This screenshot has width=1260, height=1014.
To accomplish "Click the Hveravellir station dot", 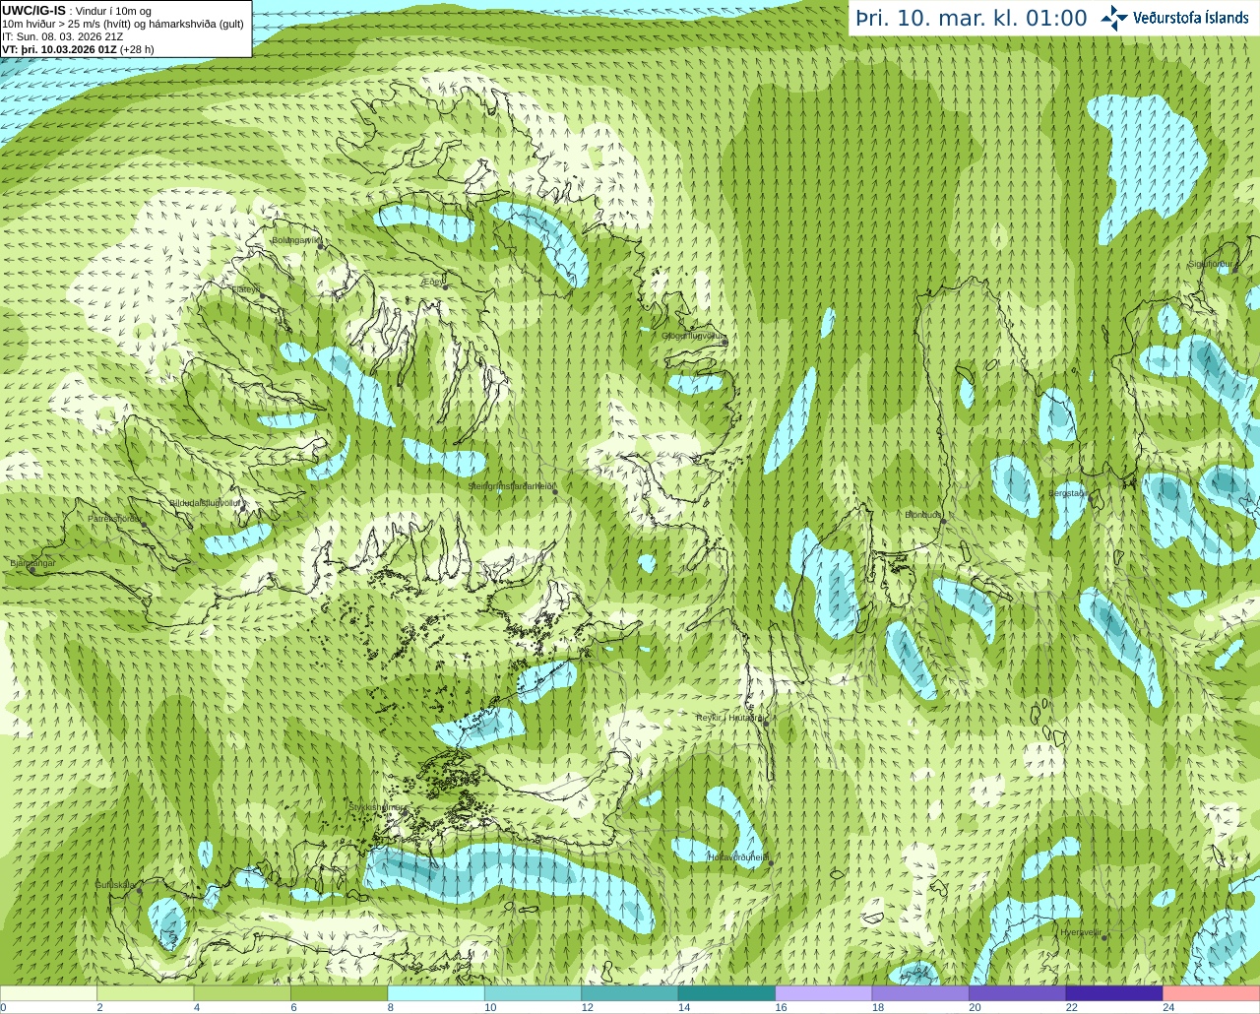I will click(1103, 938).
